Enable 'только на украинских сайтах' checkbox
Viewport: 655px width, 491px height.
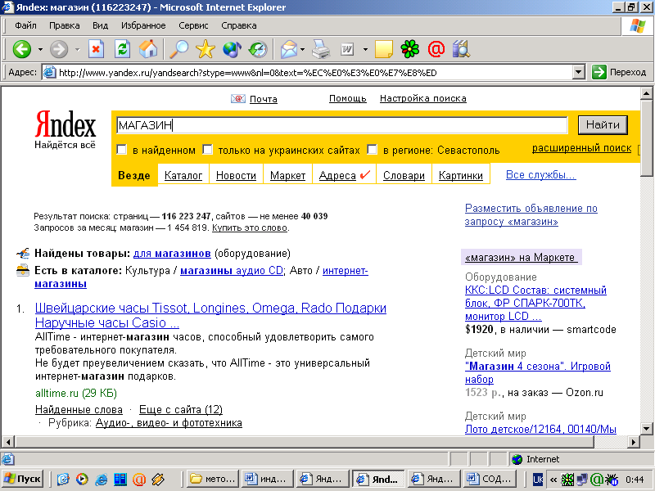click(207, 150)
